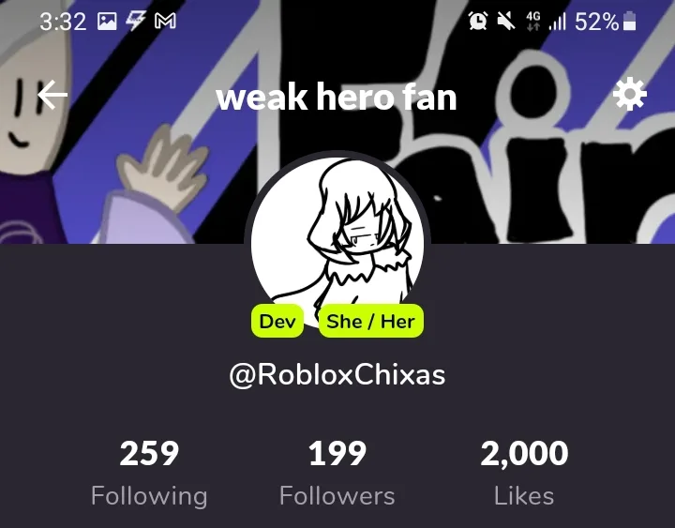Tap the alarm clock status icon
This screenshot has width=675, height=528.
[478, 21]
